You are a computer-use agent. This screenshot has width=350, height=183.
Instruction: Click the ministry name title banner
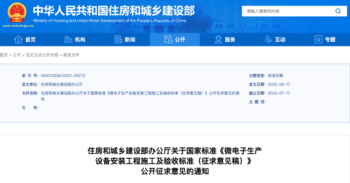click(x=114, y=11)
